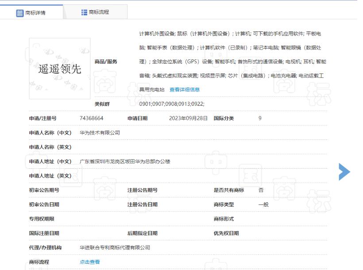
Task: Select goods text line starting 音箱; 头戴式虚拟现实装置
Action: (232, 76)
